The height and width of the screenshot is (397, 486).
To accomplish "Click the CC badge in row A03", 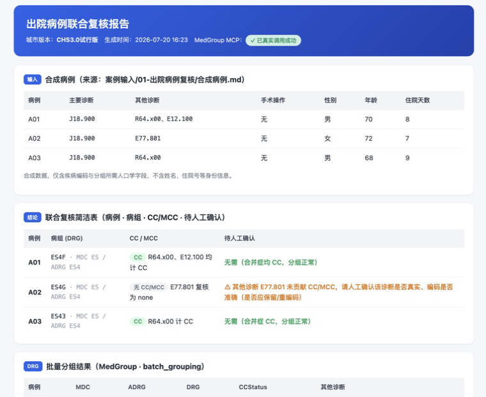I will (x=137, y=321).
